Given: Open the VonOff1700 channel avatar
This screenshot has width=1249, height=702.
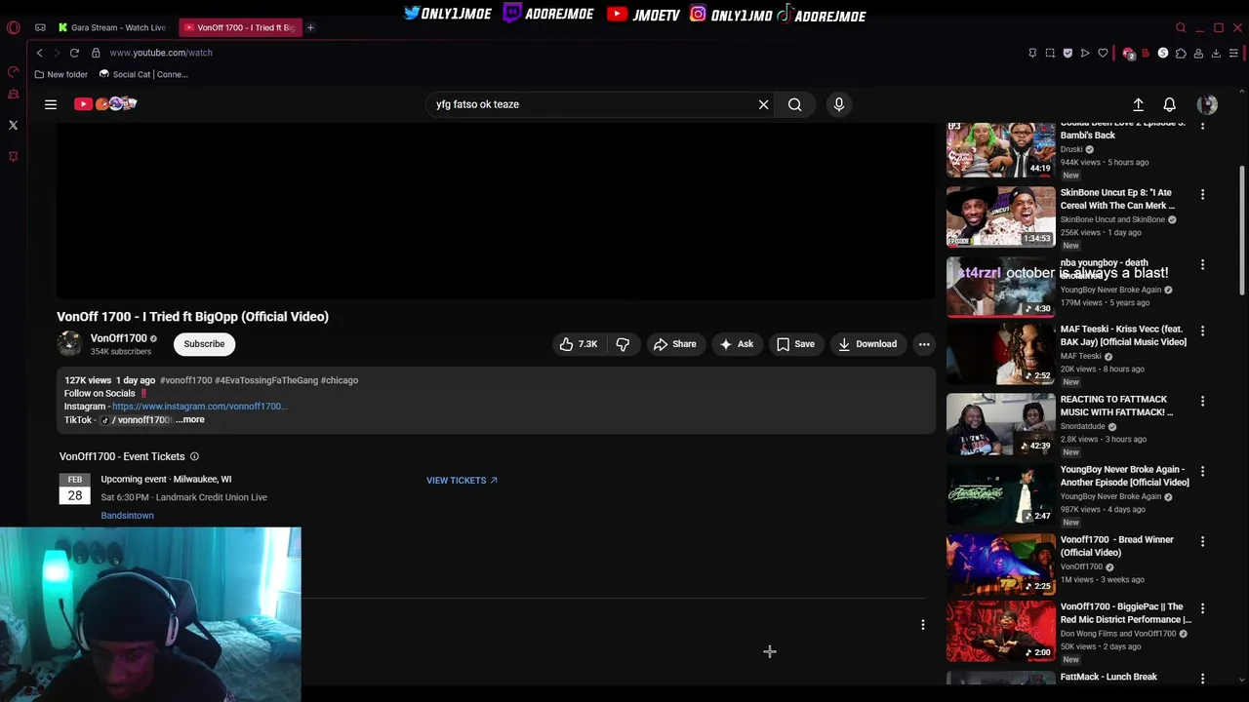Looking at the screenshot, I should tap(69, 343).
